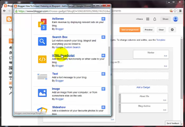Open Blogger author link under HTML/JavaScript
The image size is (185, 127).
point(59,66)
